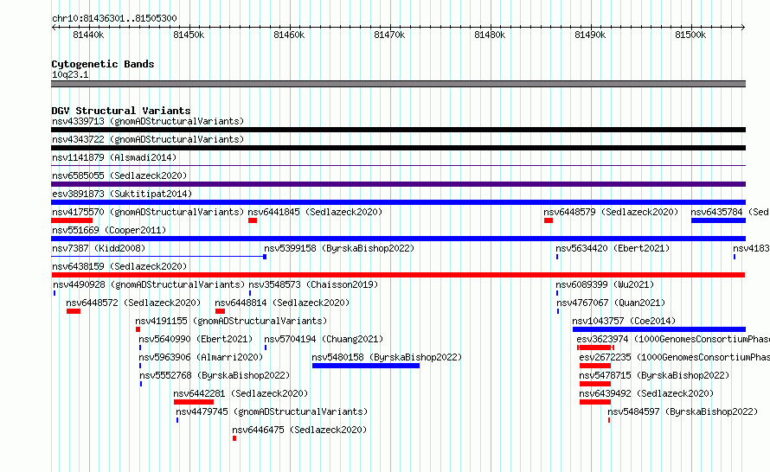Click nsv4191155 gnomAD variant label
770x472 pixels.
(231, 321)
